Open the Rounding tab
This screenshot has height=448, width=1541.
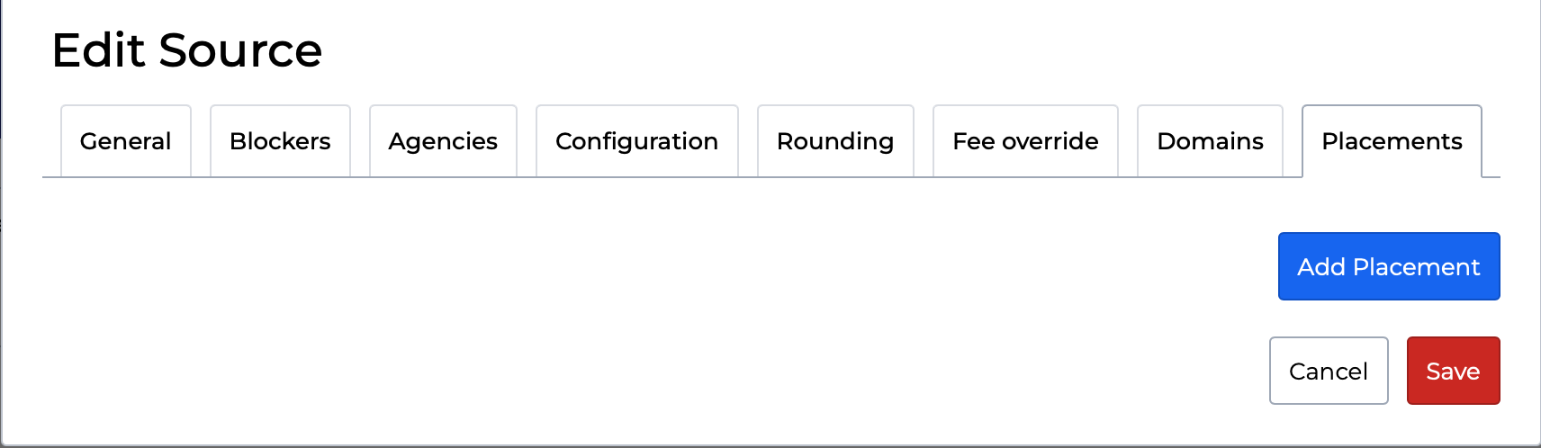pos(834,141)
